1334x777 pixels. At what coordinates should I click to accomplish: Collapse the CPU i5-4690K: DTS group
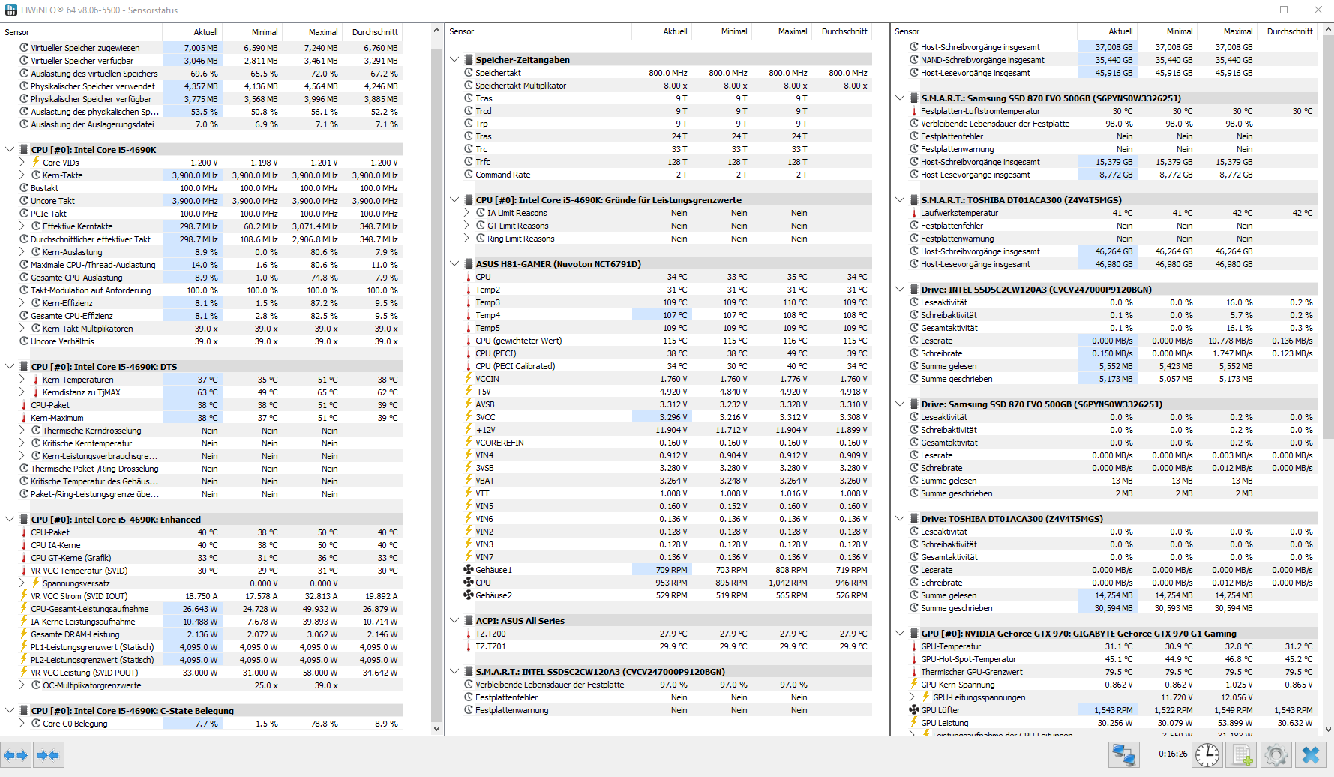coord(10,367)
